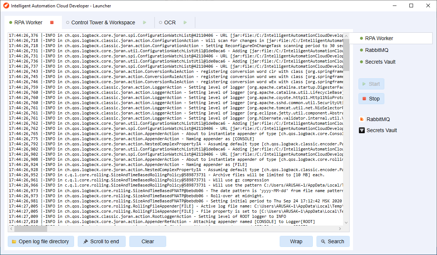Click log line 'Naming appender as [CONSOLE]'

click(131, 139)
